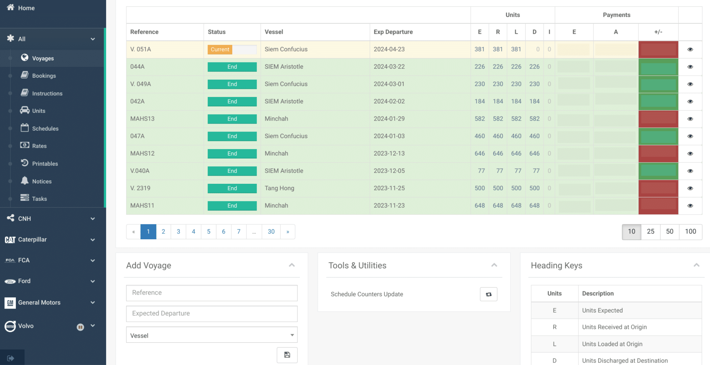
Task: Toggle visibility for V. 2319 row
Action: [x=690, y=188]
